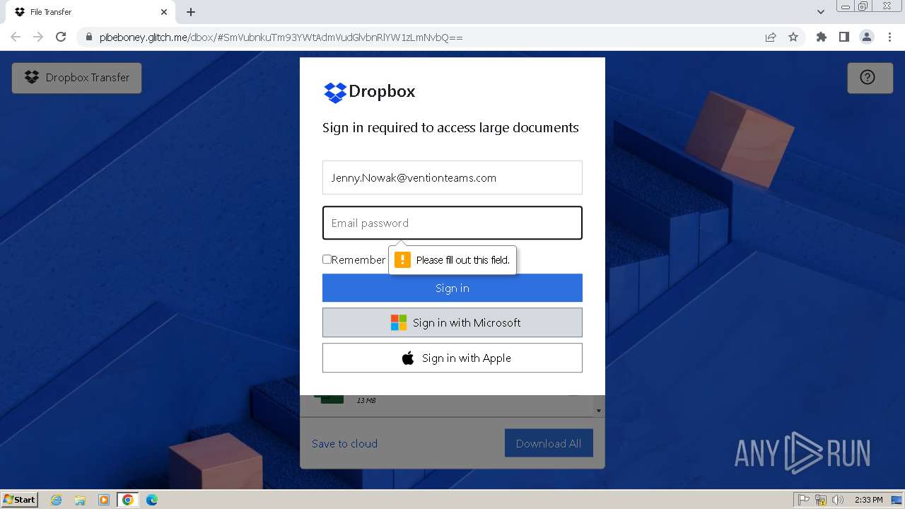905x509 pixels.
Task: Click the Chrome taskbar icon
Action: (128, 500)
